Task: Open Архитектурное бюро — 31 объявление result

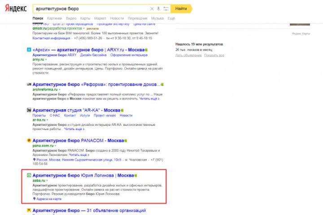Action: tap(89, 211)
